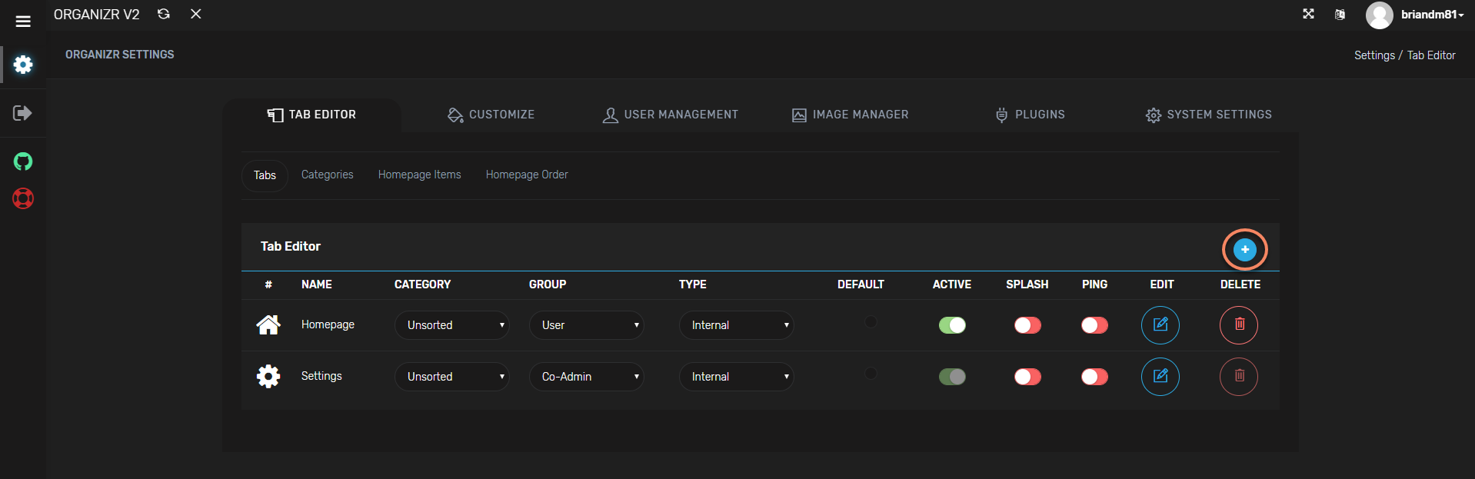Image resolution: width=1475 pixels, height=479 pixels.
Task: Click the NAME column header
Action: 317,284
